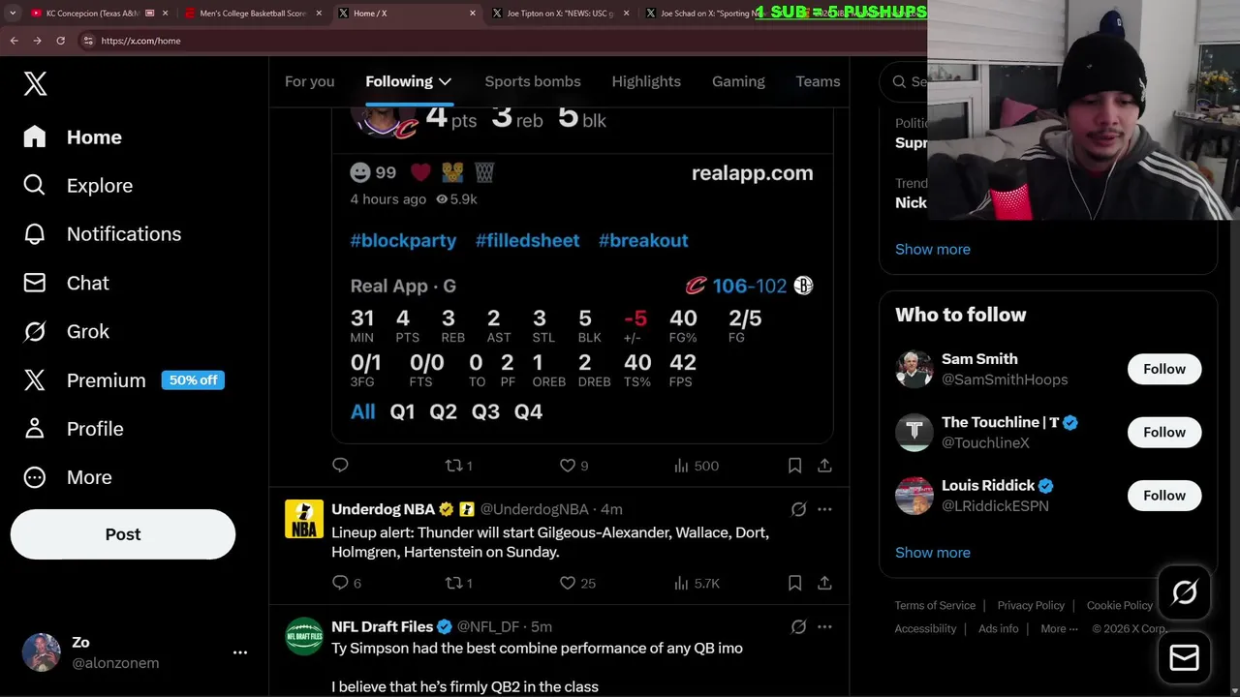Image resolution: width=1240 pixels, height=697 pixels.
Task: Switch to Teams tab
Action: 818,81
